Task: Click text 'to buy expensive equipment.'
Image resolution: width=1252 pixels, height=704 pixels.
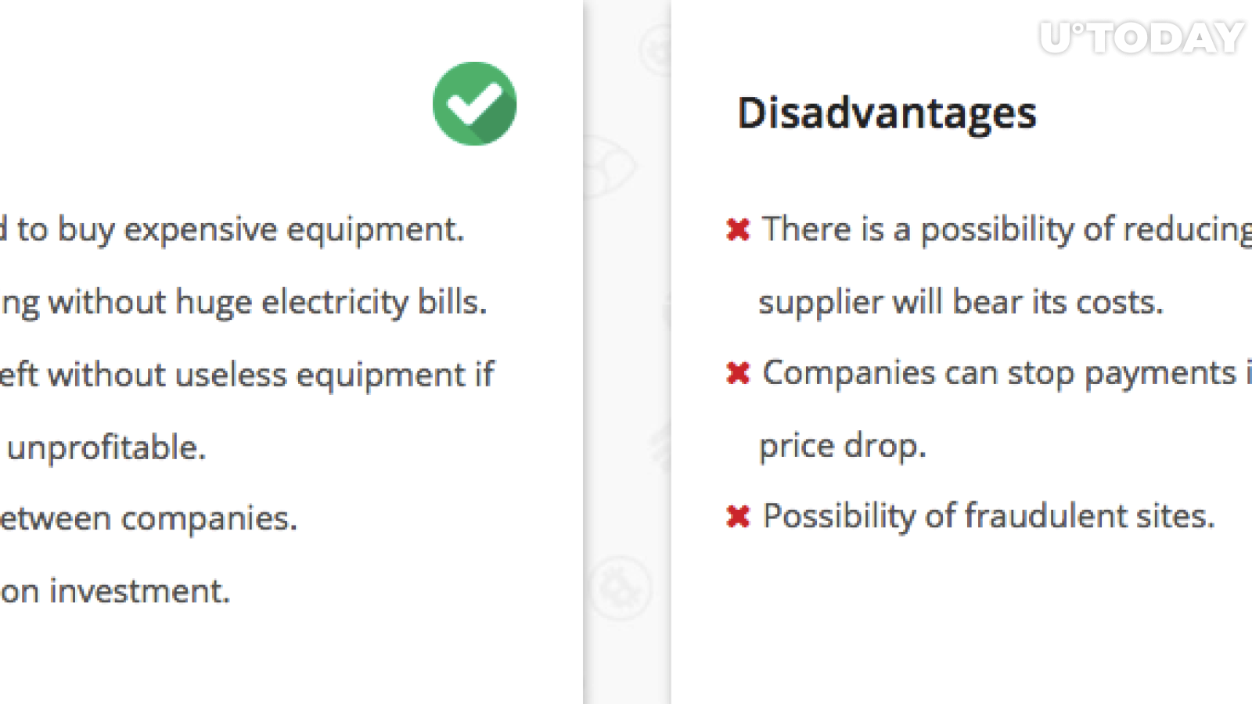Action: point(240,230)
